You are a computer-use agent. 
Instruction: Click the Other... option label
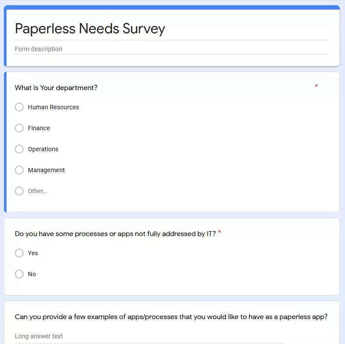tap(38, 191)
